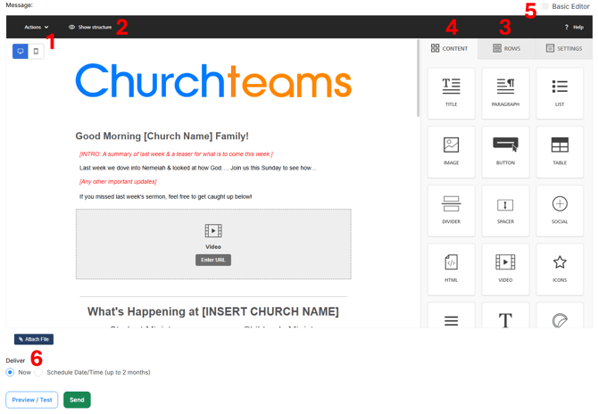Switch to desktop preview mode
Screen dimensions: 598x414
21,51
